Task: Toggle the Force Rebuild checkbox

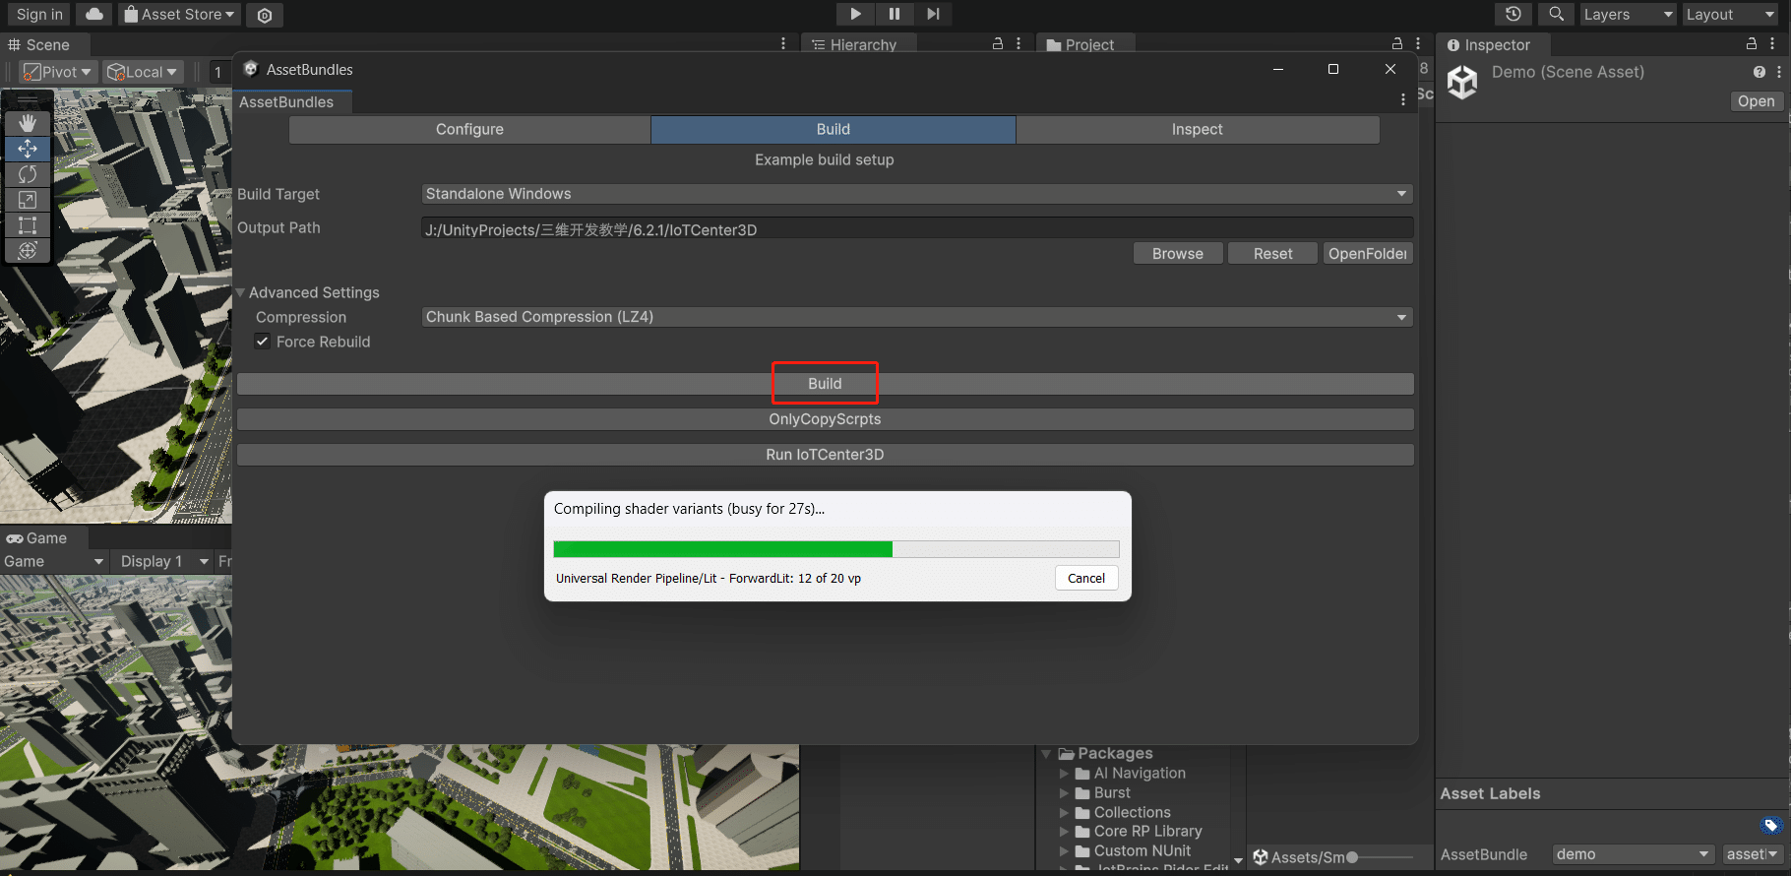Action: [x=263, y=342]
